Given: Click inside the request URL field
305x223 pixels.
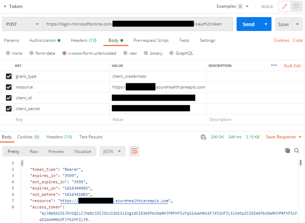Looking at the screenshot, I should (x=140, y=24).
